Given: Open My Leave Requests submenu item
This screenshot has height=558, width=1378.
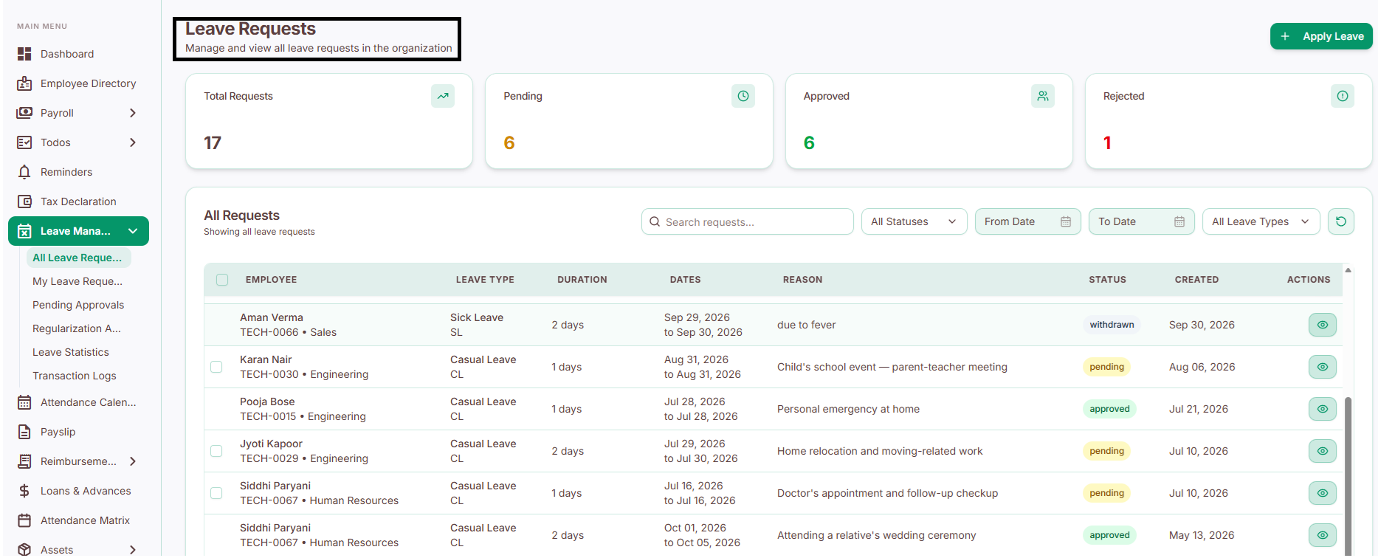Looking at the screenshot, I should (77, 281).
